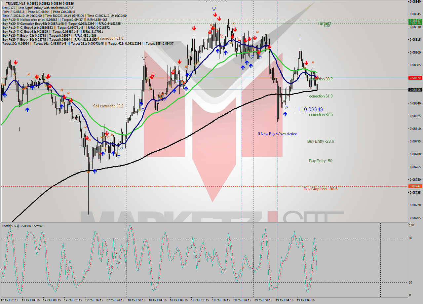The width and height of the screenshot is (423, 304).
Task: Click the 'Buy Entry -23.6' label
Action: click(x=321, y=141)
